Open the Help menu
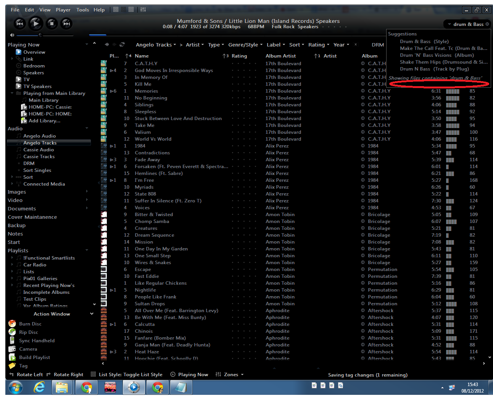Screen dimensions: 493x396 pos(99,10)
